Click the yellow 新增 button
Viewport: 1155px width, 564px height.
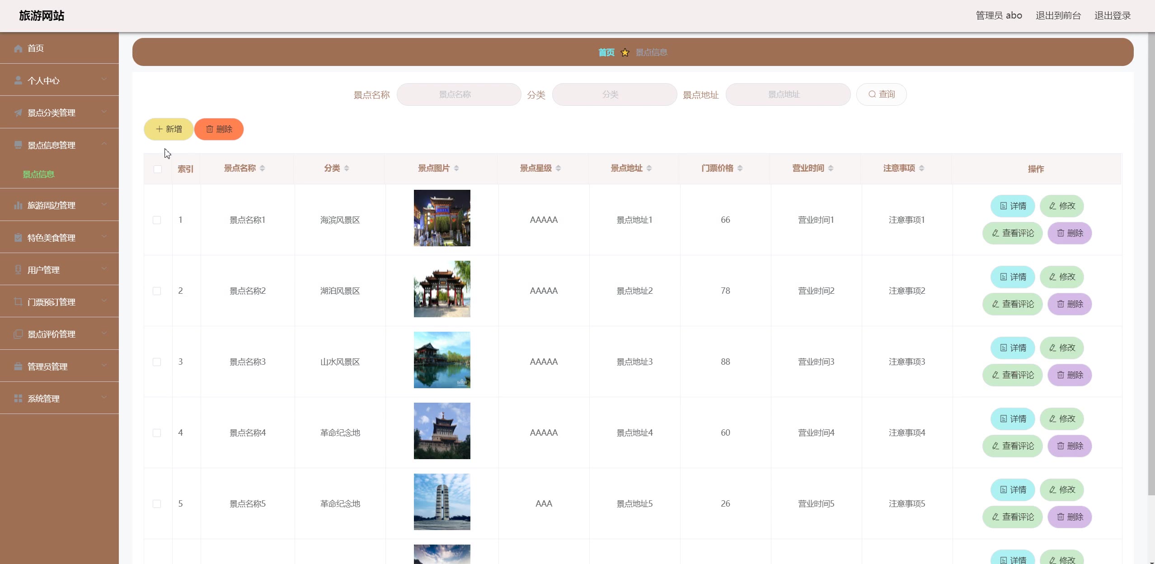tap(169, 129)
